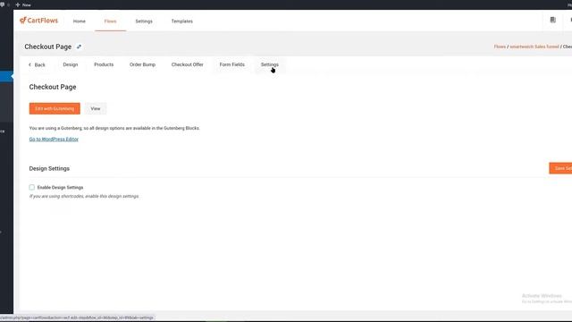Open the top Settings navigation item
This screenshot has width=572, height=322.
(144, 21)
